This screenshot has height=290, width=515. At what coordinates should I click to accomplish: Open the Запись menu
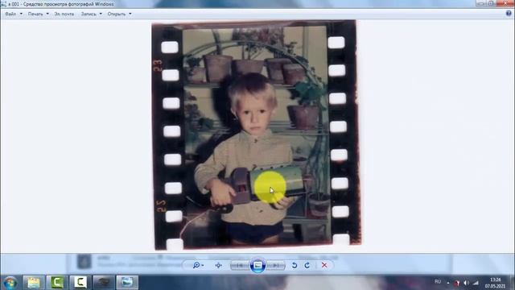(91, 14)
